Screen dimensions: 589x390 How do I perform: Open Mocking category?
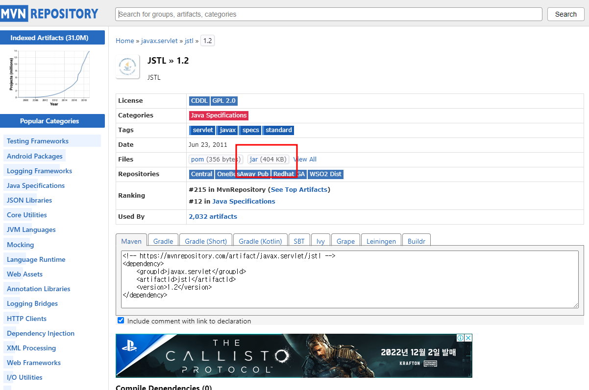[x=21, y=245]
